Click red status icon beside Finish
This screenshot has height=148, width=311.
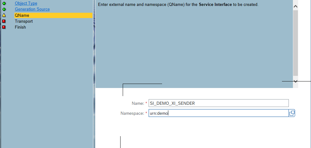pyautogui.click(x=4, y=27)
